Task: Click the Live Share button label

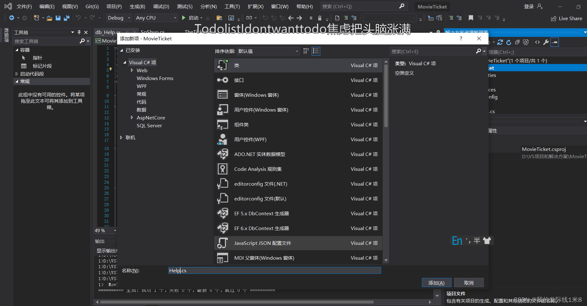Action: (570, 19)
